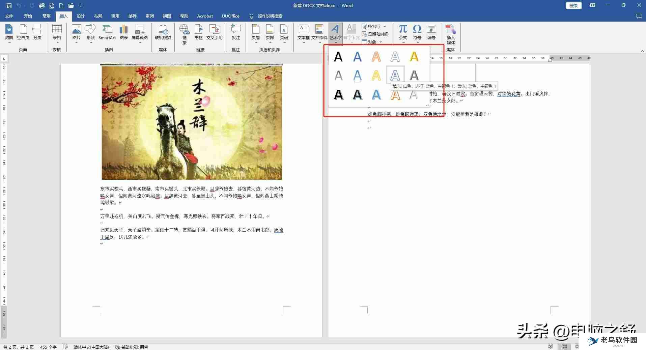Image resolution: width=646 pixels, height=350 pixels.
Task: Insert an equation (公式)
Action: click(403, 34)
